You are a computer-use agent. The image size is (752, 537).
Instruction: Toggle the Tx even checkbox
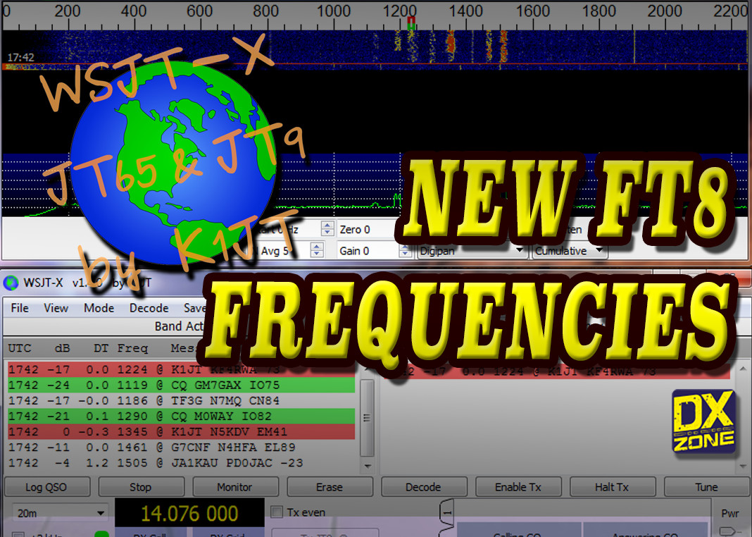(277, 512)
